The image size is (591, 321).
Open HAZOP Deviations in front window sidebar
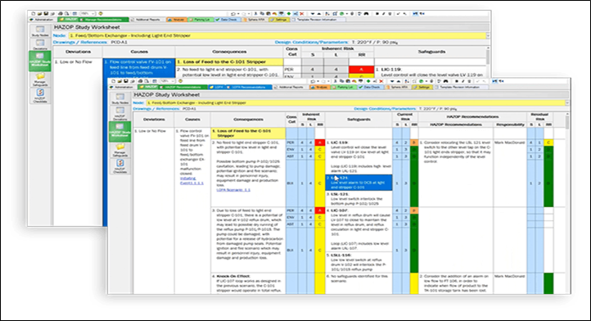click(120, 114)
